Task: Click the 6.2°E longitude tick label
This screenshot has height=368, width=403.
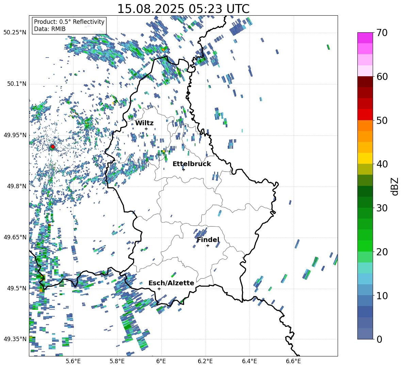Action: point(205,361)
